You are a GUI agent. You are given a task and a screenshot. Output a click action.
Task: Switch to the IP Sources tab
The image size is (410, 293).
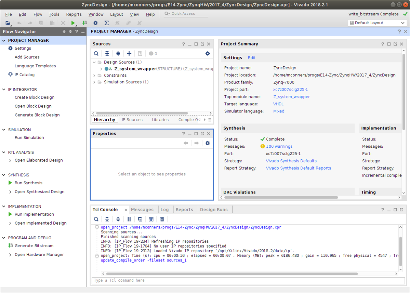point(132,120)
